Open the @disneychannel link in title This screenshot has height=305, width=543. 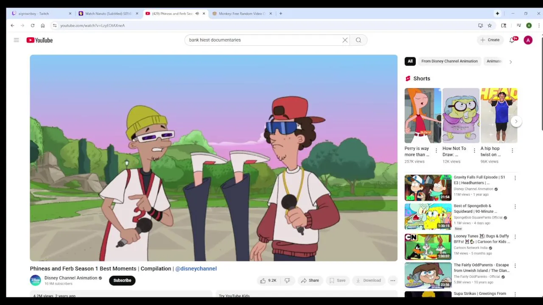click(196, 269)
